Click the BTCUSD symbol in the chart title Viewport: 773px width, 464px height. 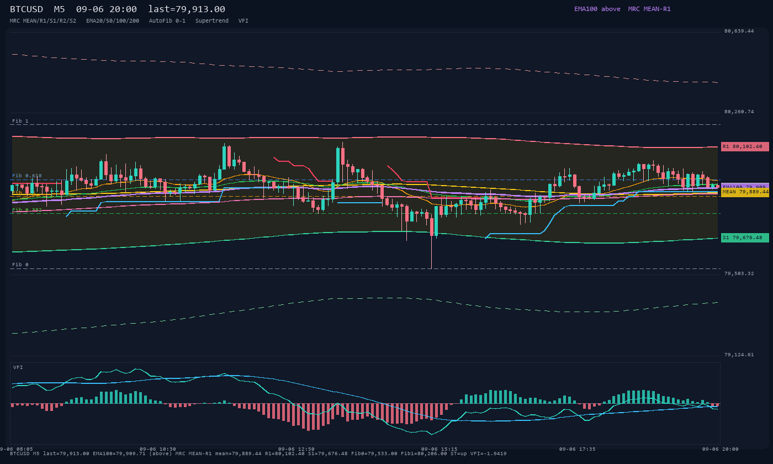(26, 9)
